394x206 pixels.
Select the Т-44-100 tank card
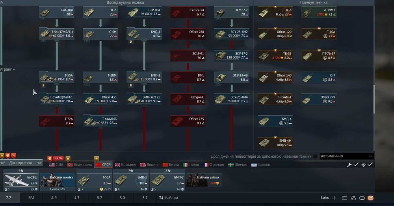point(57,12)
